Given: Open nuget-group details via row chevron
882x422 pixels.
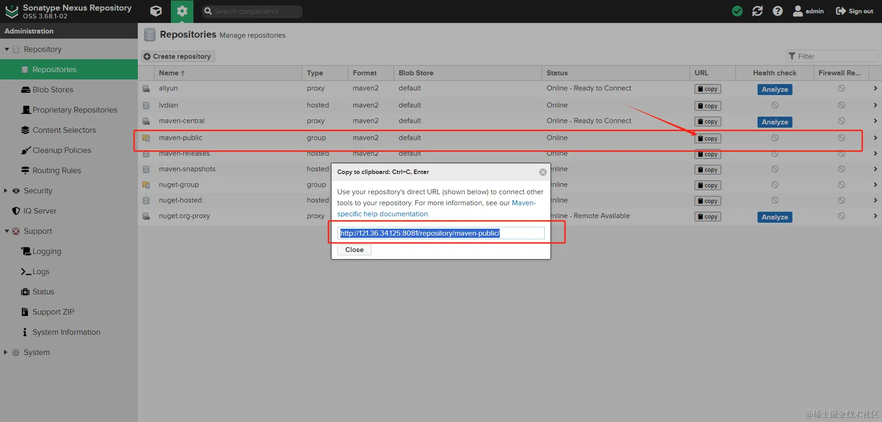Looking at the screenshot, I should [x=875, y=185].
